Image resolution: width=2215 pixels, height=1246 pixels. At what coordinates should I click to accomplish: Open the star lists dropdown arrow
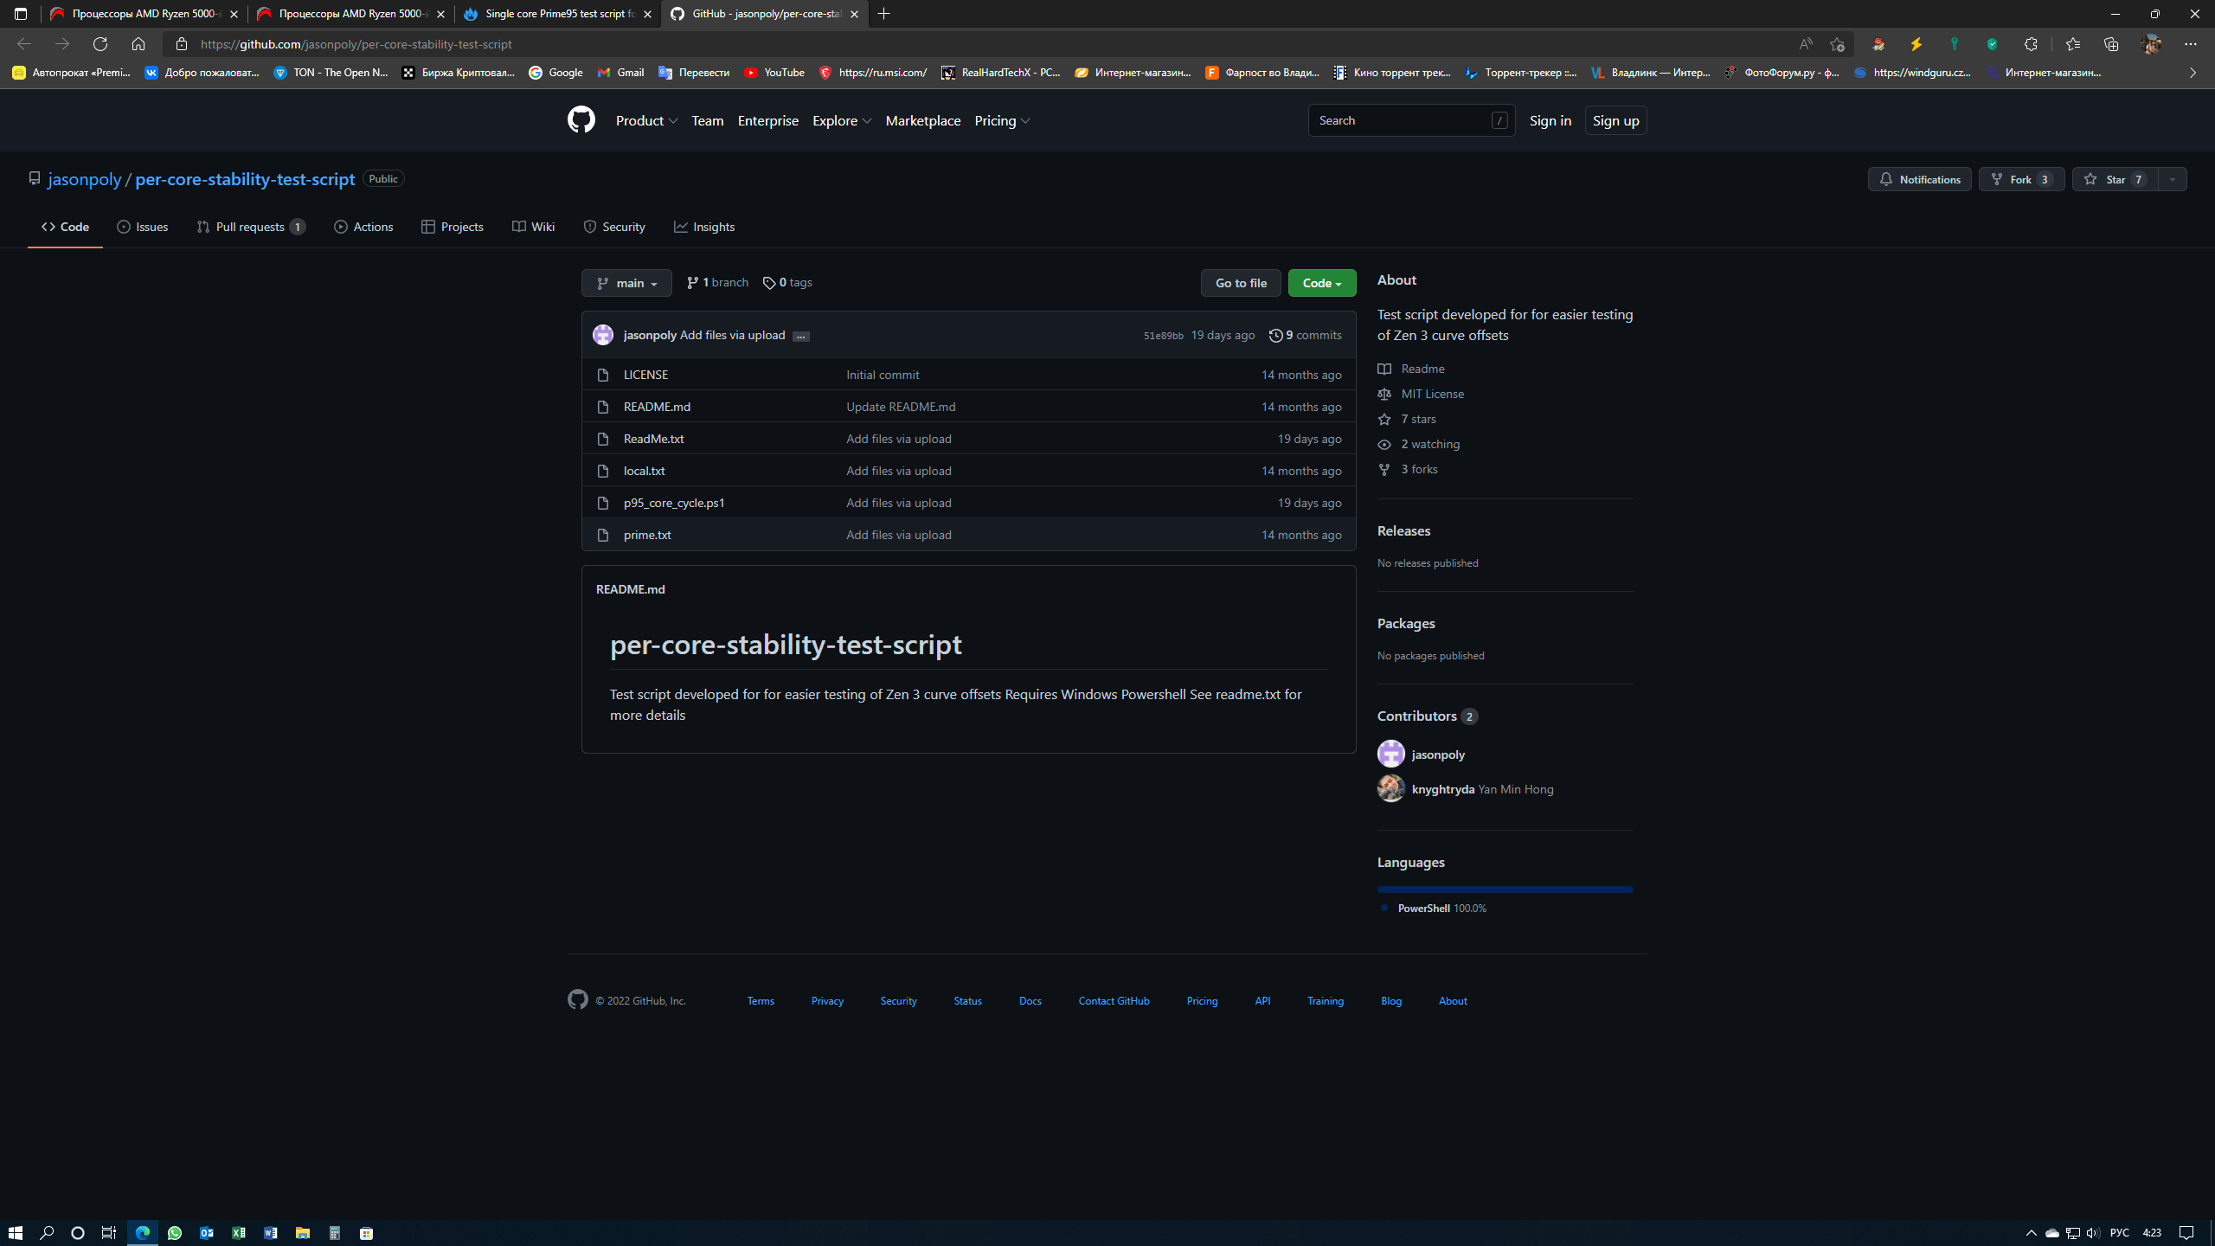click(2172, 179)
